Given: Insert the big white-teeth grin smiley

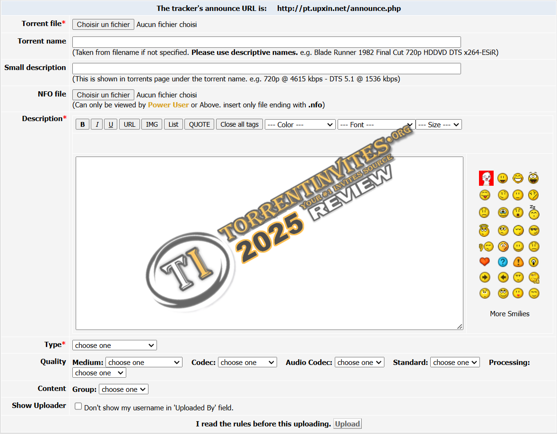Looking at the screenshot, I should coord(518,178).
